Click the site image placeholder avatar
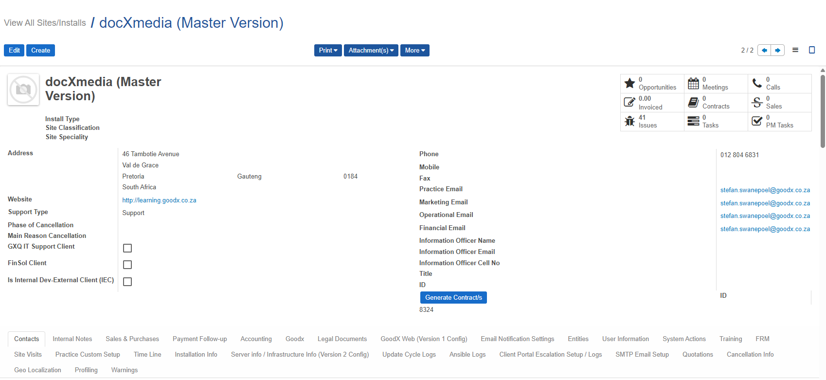826x380 pixels. click(23, 90)
